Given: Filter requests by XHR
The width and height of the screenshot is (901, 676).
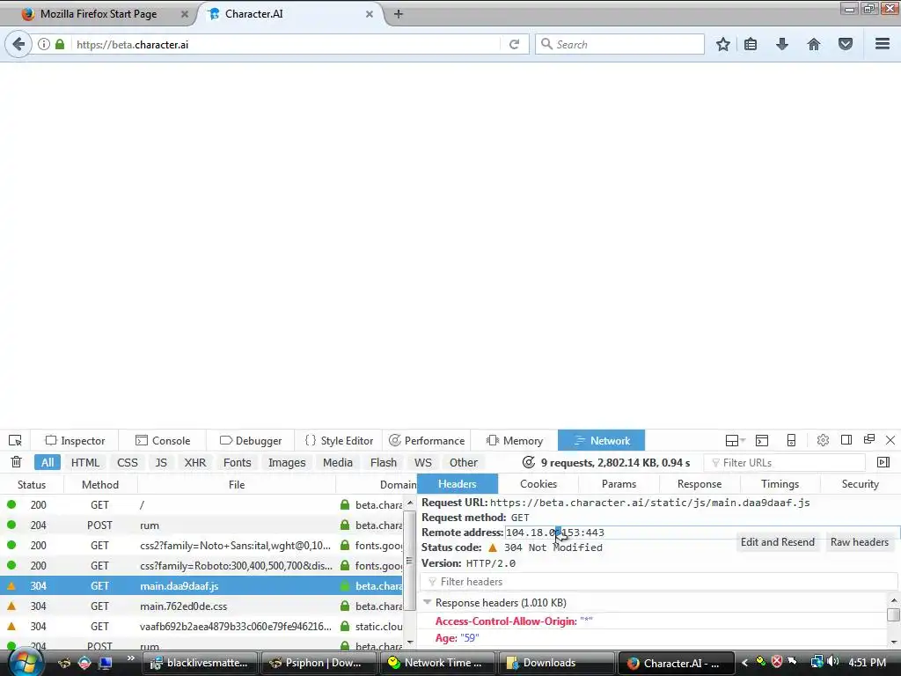Looking at the screenshot, I should pyautogui.click(x=194, y=462).
